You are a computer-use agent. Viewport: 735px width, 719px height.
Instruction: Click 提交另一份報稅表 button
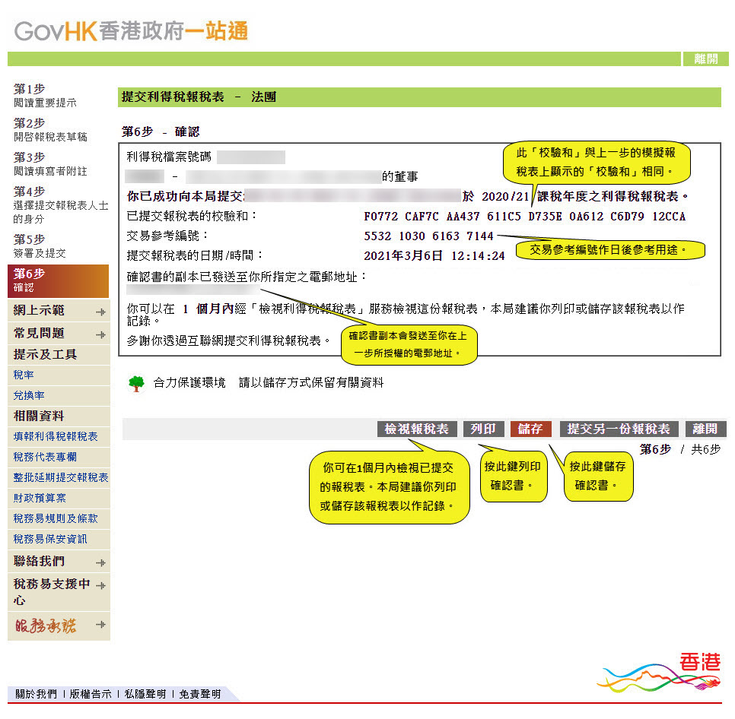point(619,429)
